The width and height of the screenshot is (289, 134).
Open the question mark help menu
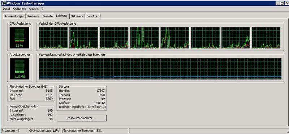pos(43,9)
